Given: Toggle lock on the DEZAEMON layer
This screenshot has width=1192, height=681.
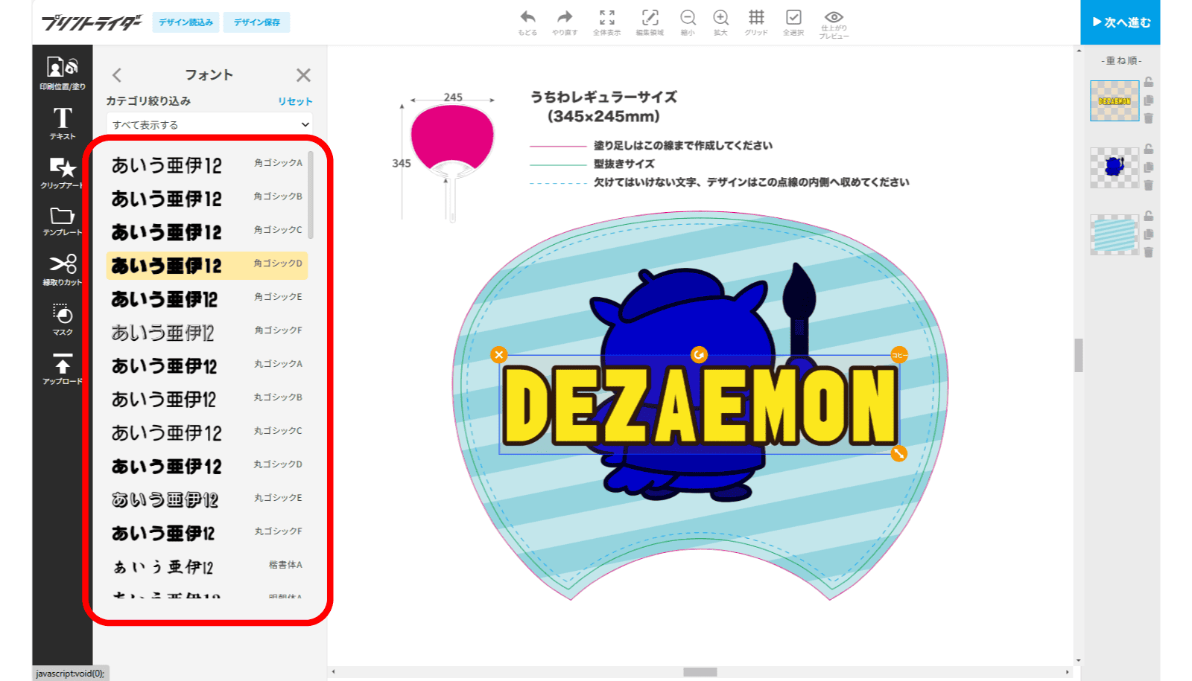Looking at the screenshot, I should point(1149,82).
